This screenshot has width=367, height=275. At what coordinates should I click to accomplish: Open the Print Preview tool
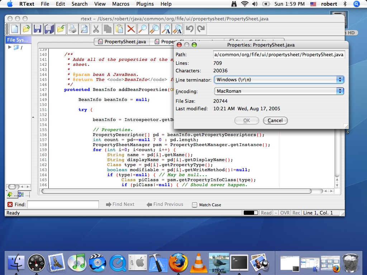pos(84,29)
